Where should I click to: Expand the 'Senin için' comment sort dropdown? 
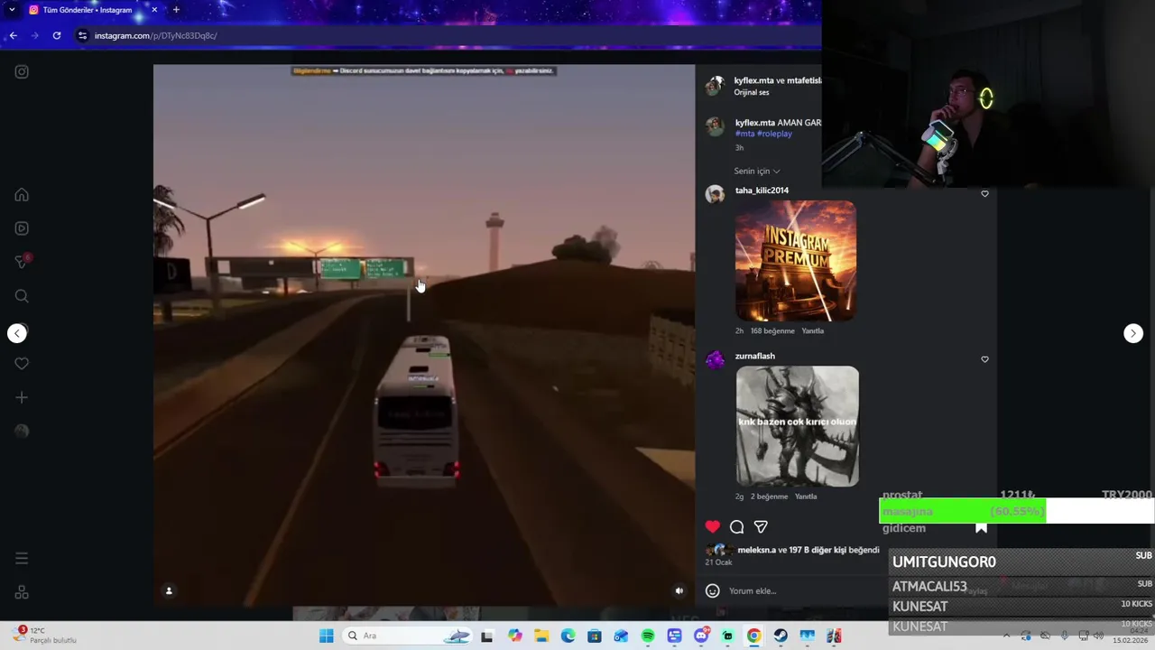click(x=757, y=171)
